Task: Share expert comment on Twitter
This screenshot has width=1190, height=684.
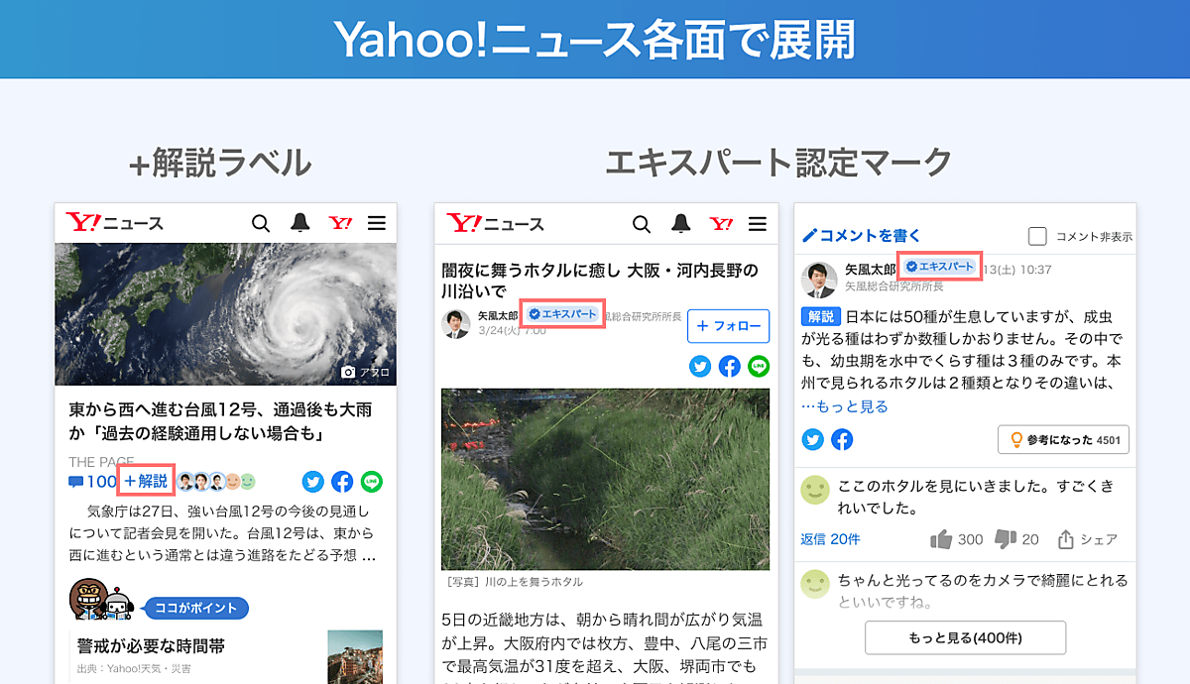Action: tap(813, 439)
